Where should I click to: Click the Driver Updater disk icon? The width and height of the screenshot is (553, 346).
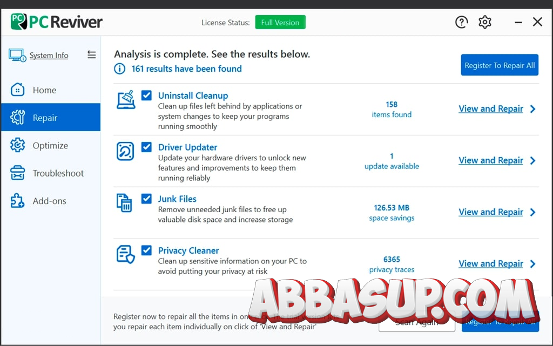(x=125, y=152)
